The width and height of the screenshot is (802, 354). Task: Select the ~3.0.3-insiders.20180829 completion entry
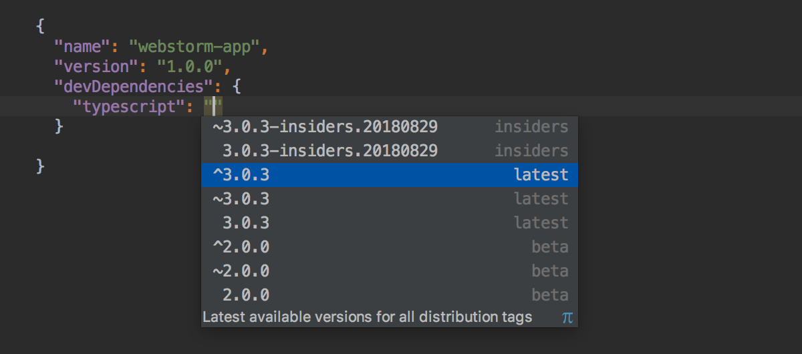pyautogui.click(x=390, y=127)
